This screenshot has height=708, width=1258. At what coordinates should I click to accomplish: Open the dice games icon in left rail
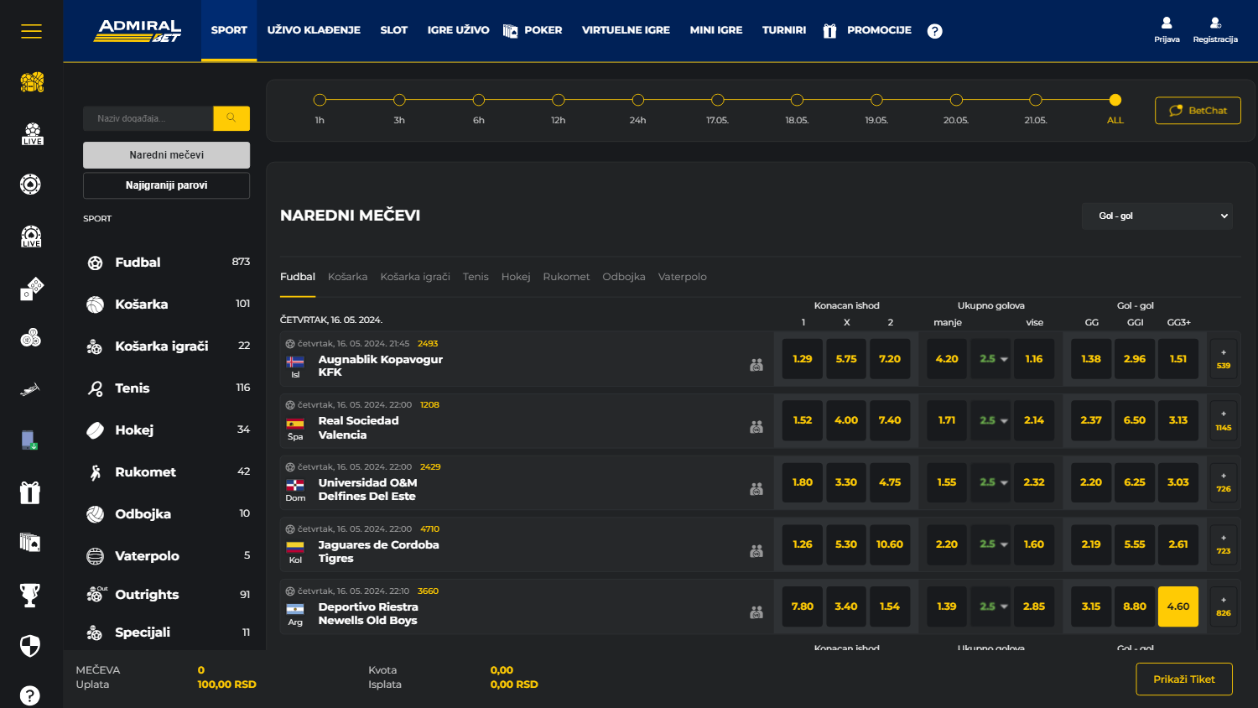pyautogui.click(x=32, y=289)
